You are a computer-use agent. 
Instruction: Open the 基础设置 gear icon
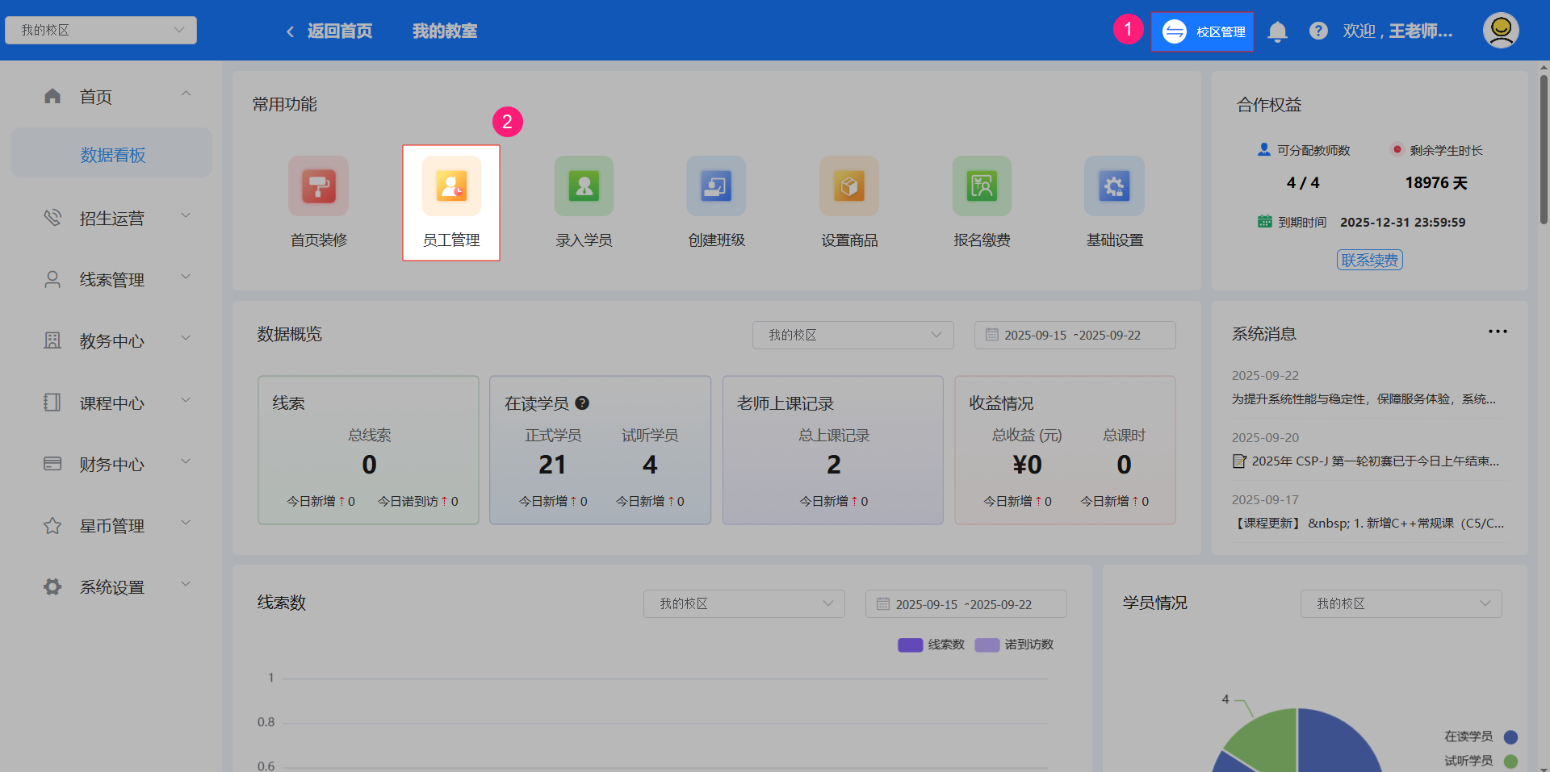pos(1114,187)
